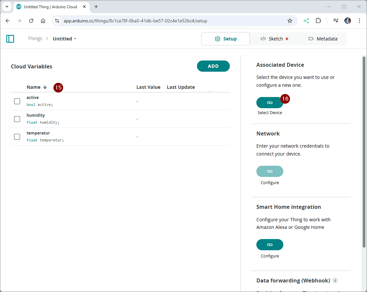Go to the Things breadcrumb link
This screenshot has width=367, height=292.
[35, 39]
